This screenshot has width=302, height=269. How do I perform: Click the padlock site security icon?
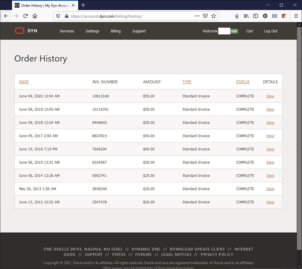(66, 16)
